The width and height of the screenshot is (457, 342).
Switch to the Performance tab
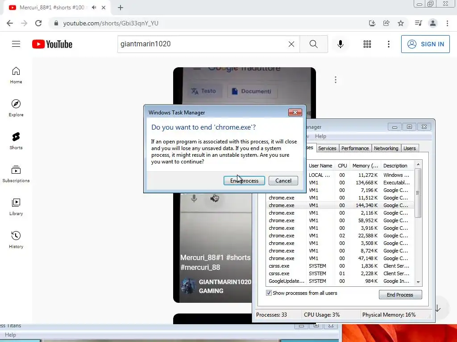point(355,148)
